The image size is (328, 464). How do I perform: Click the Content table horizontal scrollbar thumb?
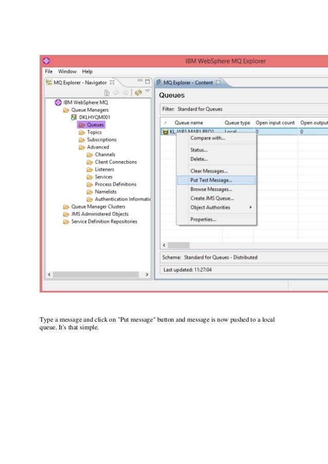(178, 245)
